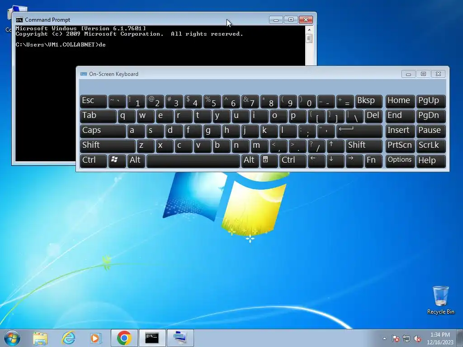Hit the Tab key on the On-Screen Keyboard
The image size is (463, 347).
point(98,116)
